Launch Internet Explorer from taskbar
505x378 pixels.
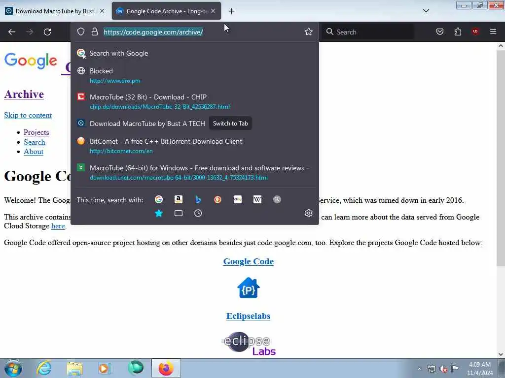tap(44, 368)
